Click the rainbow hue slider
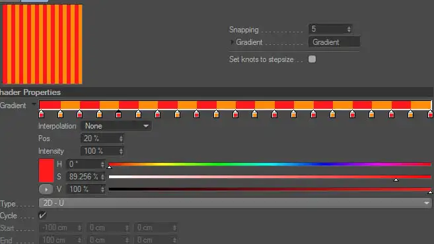Screen dimensions: 434x244 270,164
